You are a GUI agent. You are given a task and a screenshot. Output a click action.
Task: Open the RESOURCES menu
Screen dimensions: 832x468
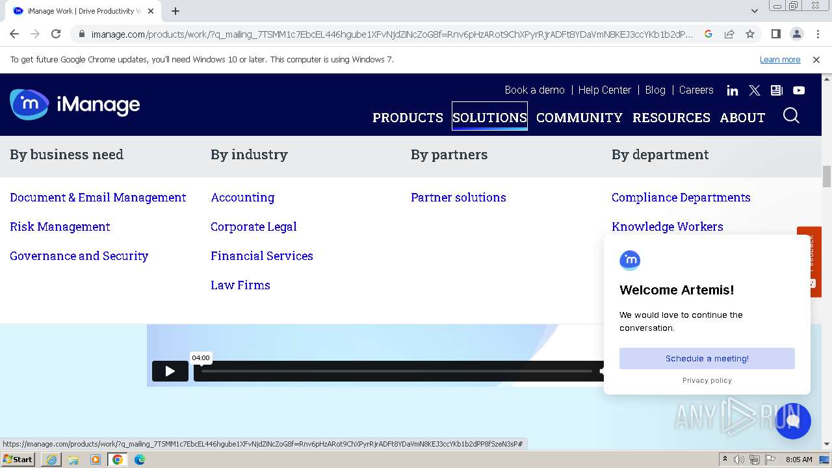coord(671,118)
